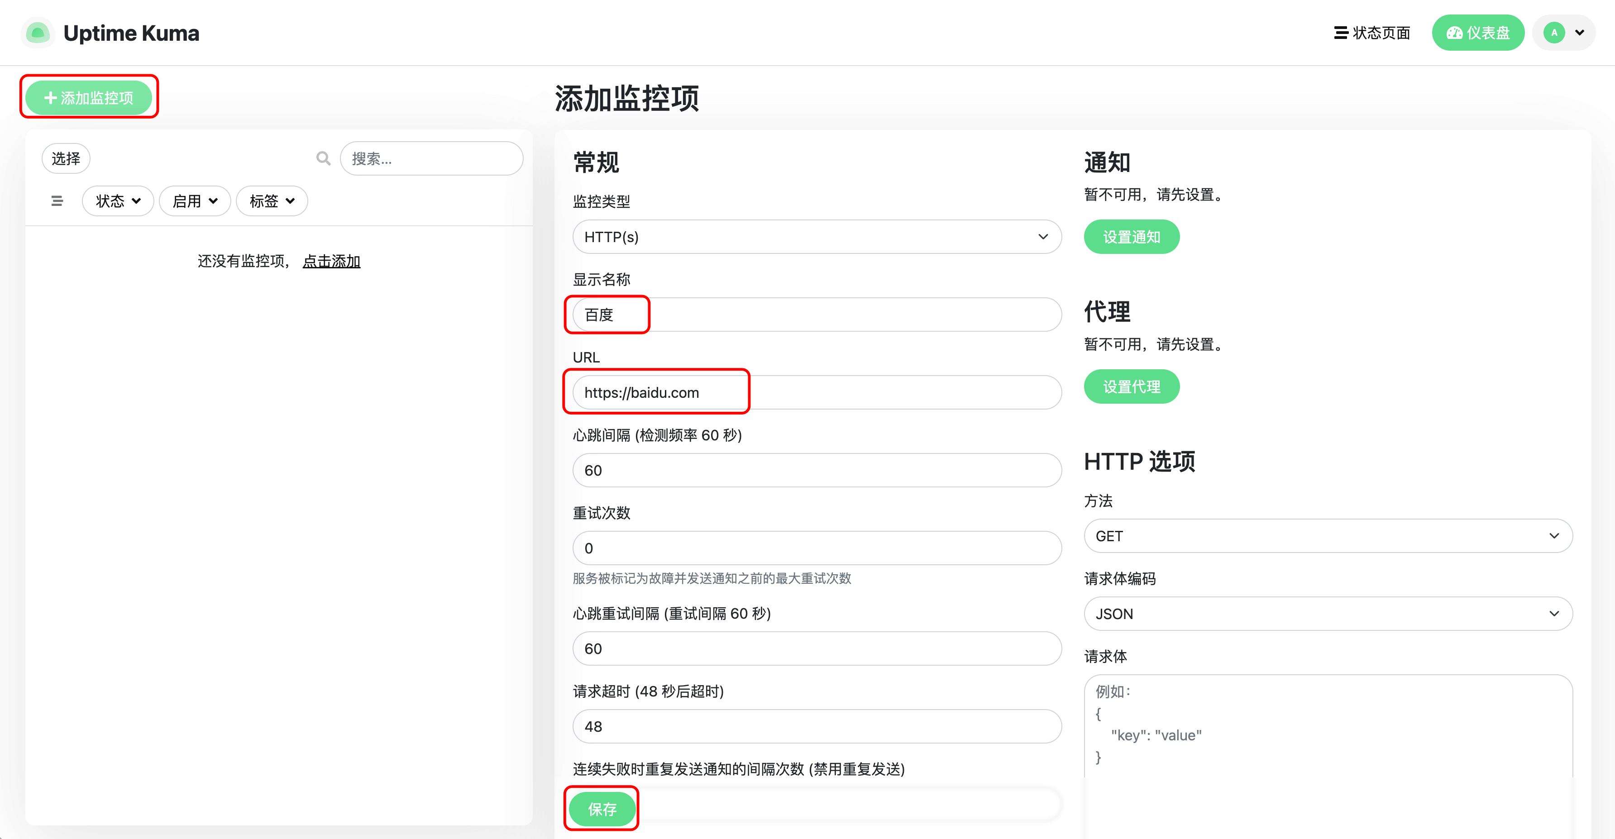
Task: Open the 标签 tags filter dropdown
Action: tap(272, 201)
